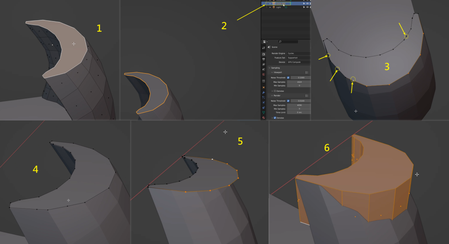This screenshot has width=449, height=244.
Task: Hide Circle.002 with its eye icon
Action: pyautogui.click(x=307, y=3)
